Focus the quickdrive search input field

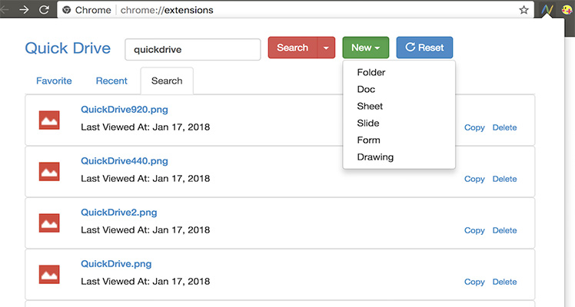coord(193,49)
